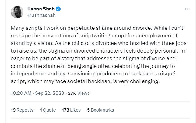Click the blue verified checkmark badge
196x123 pixels.
coord(58,9)
